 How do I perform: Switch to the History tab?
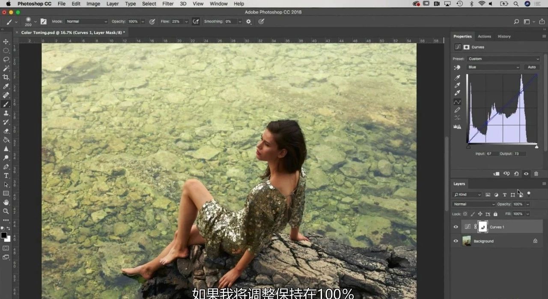tap(504, 36)
